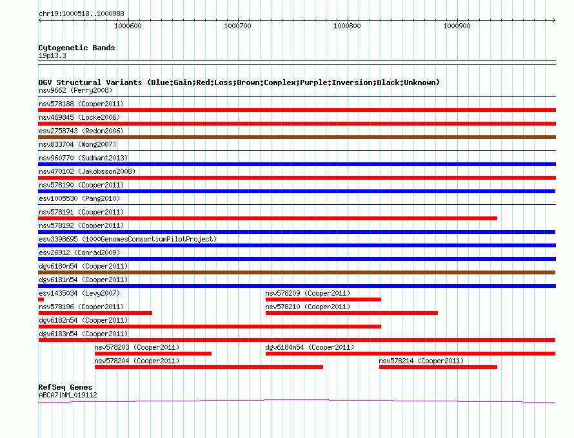Click the dgv6182n54 (Cooper2011) label

pyautogui.click(x=83, y=320)
